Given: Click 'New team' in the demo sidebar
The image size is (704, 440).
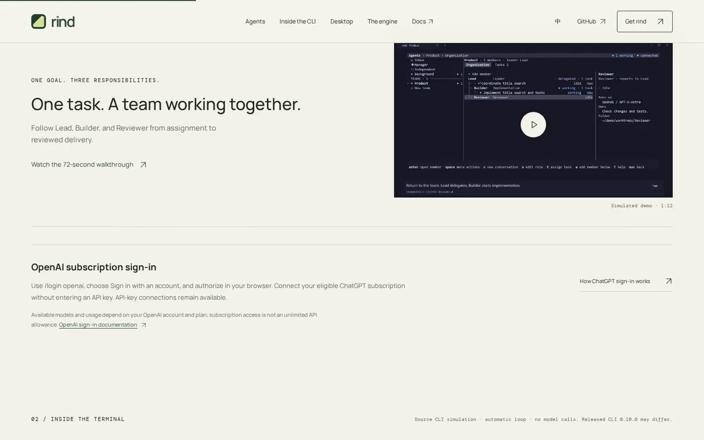Looking at the screenshot, I should tap(421, 88).
